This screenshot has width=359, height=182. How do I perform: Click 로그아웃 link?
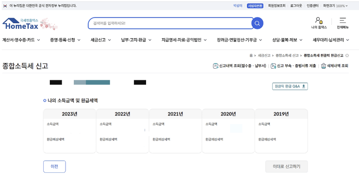pos(296,6)
